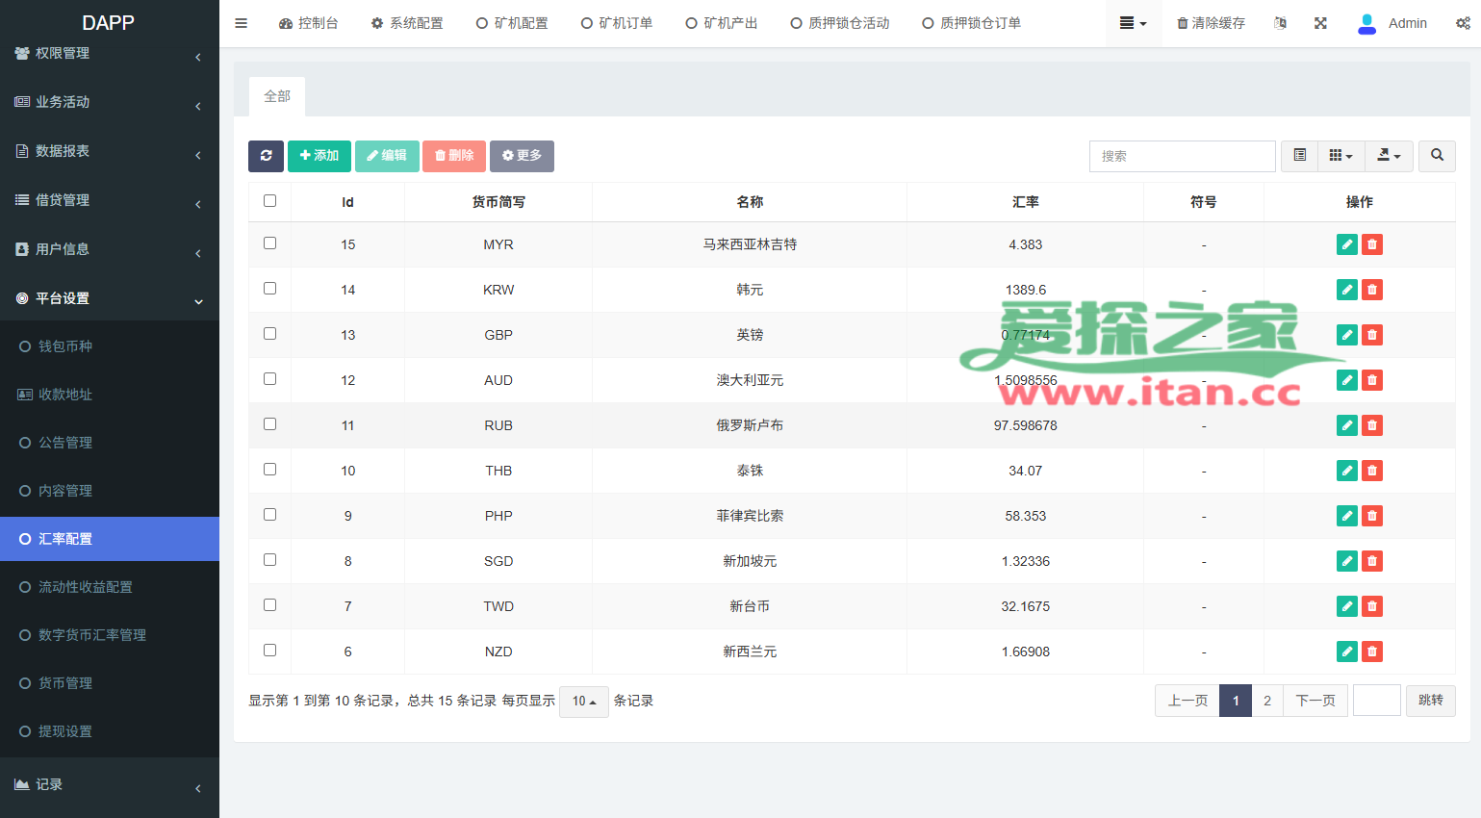Screen dimensions: 1481x818
Task: Collapse sidebar using hamburger menu icon
Action: click(x=242, y=23)
